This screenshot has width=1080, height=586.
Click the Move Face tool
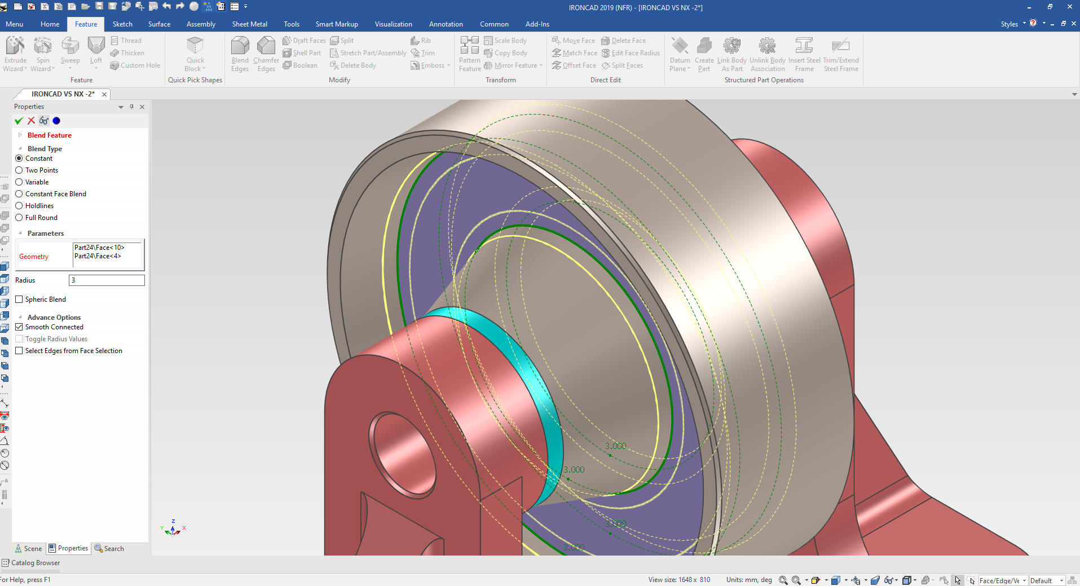[574, 41]
